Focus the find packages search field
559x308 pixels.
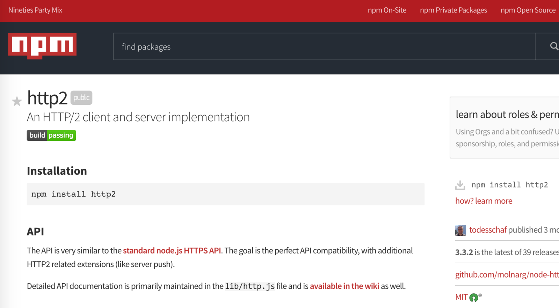click(x=324, y=47)
